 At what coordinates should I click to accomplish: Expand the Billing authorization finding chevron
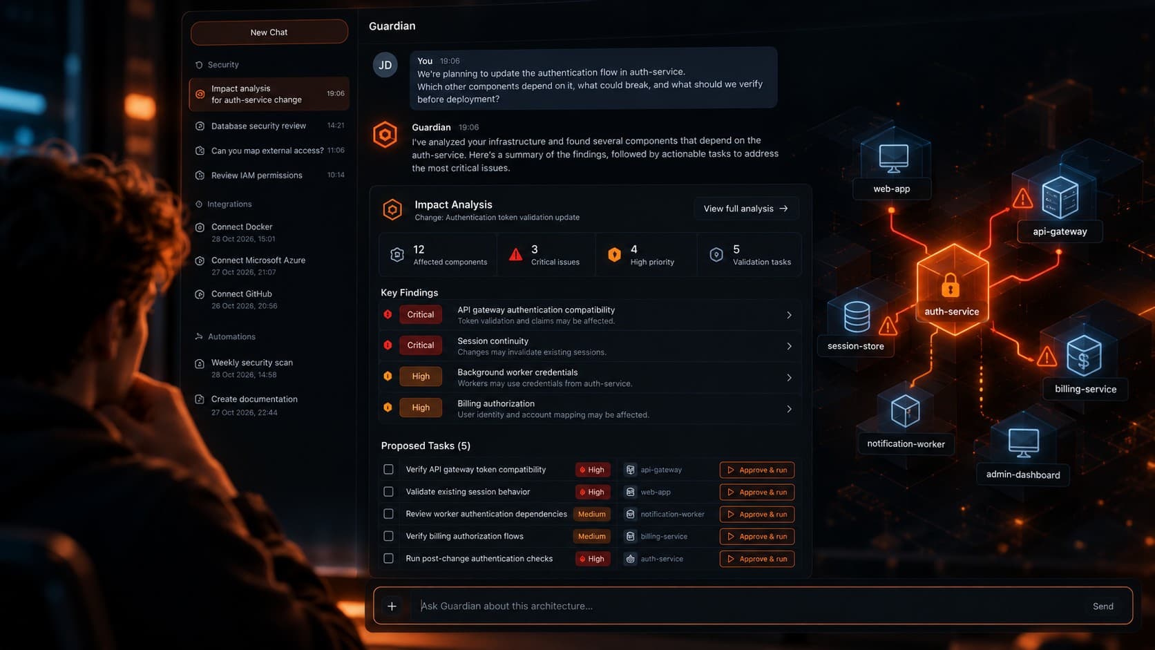coord(789,409)
